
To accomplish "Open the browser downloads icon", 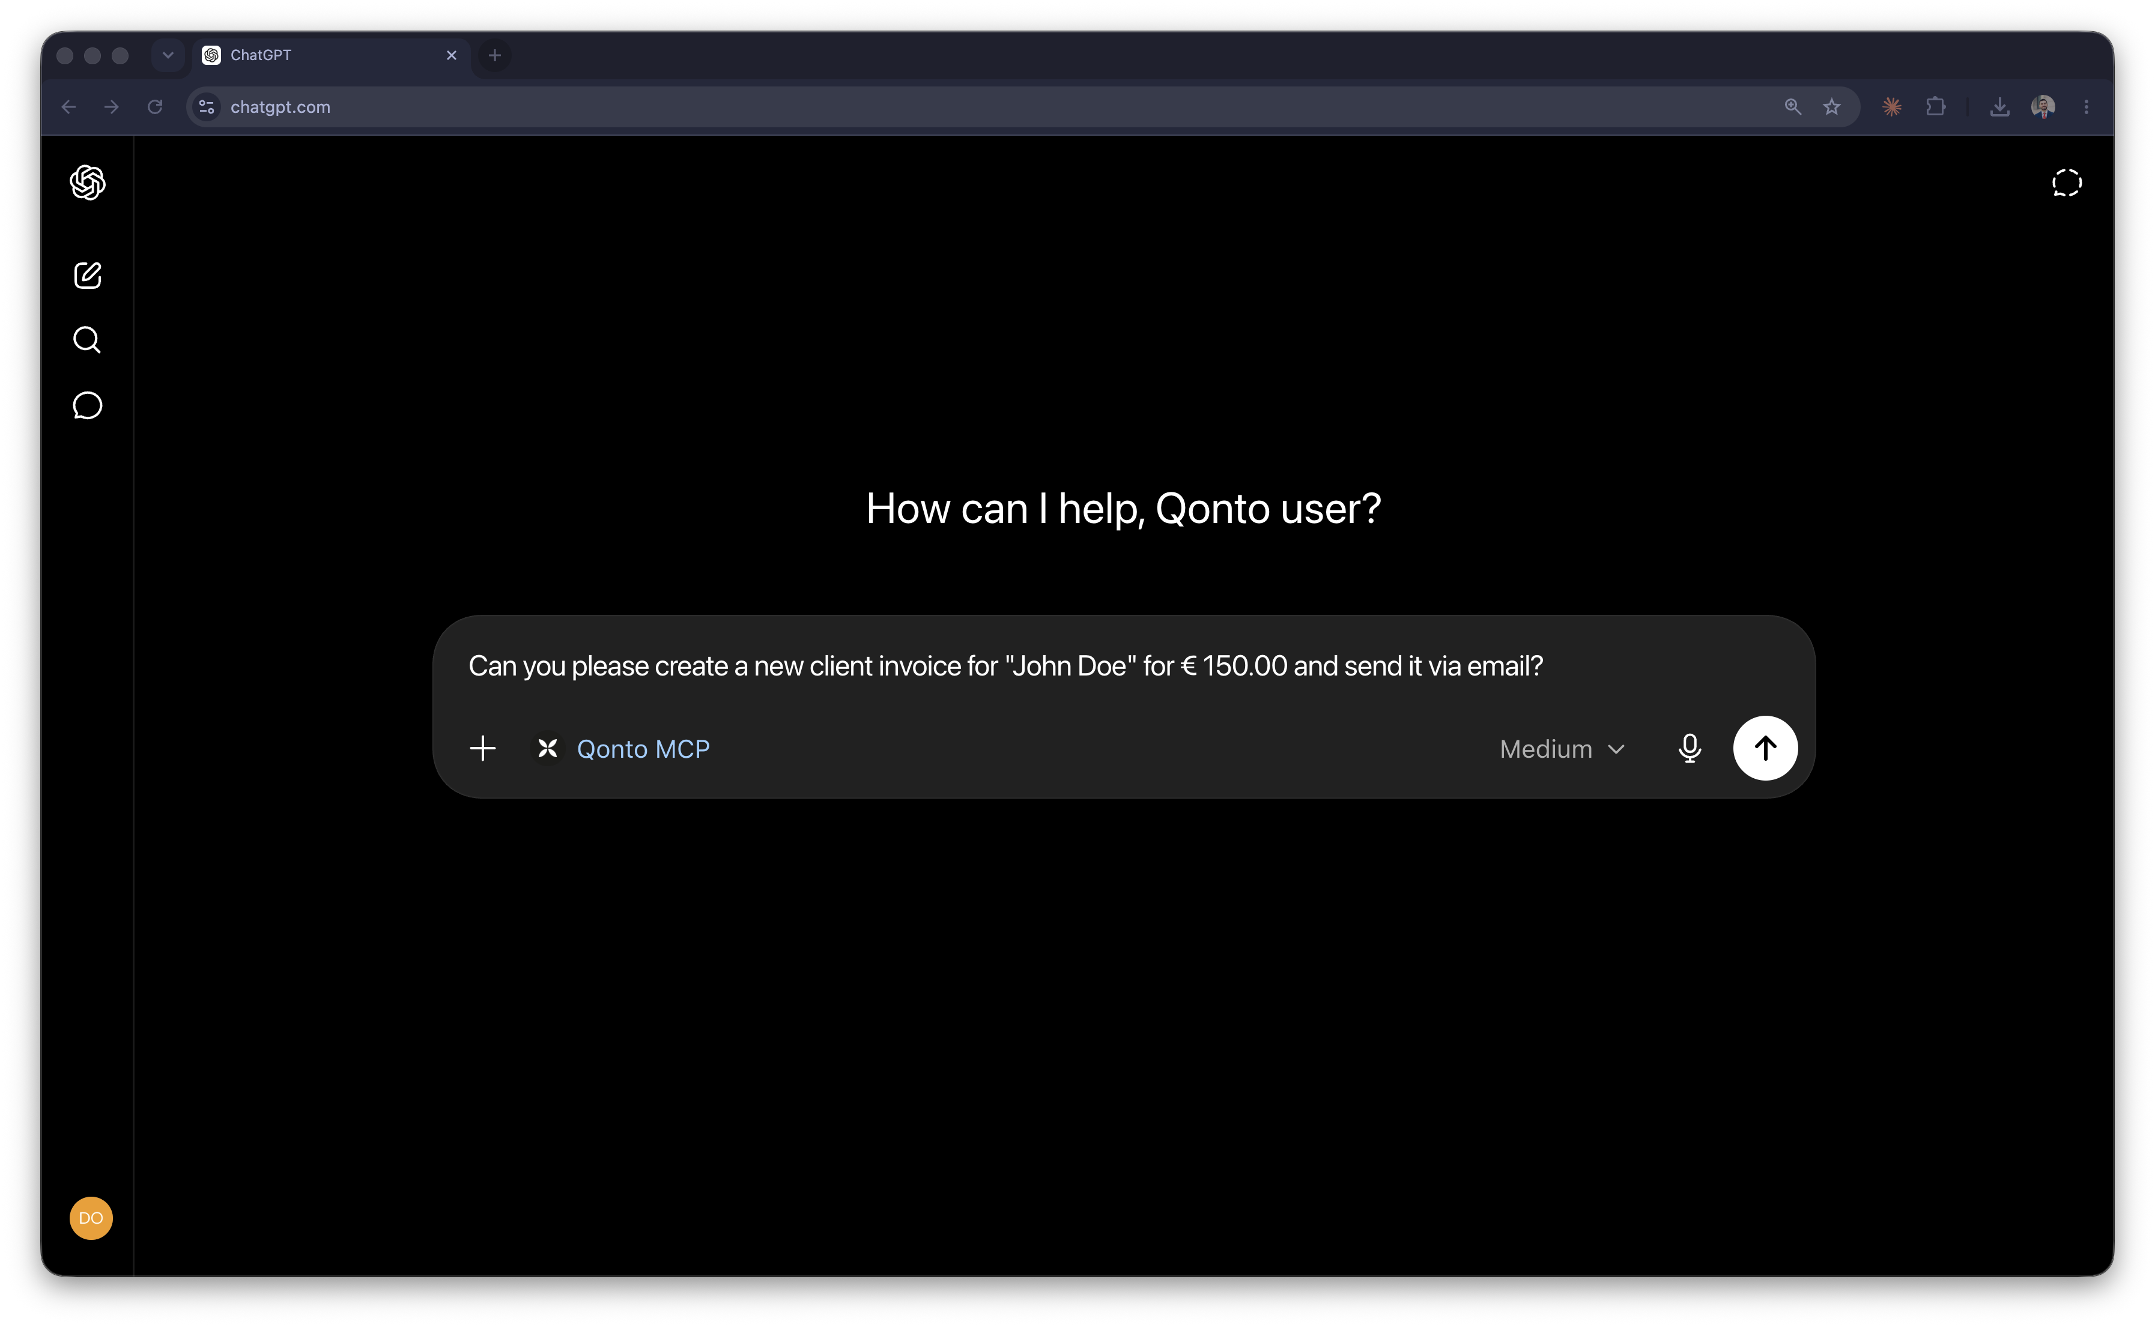I will click(x=1999, y=107).
